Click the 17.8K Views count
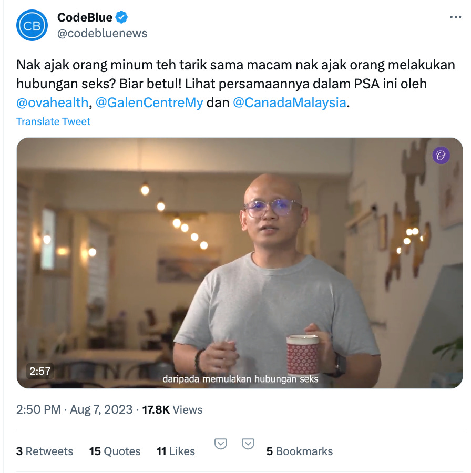Screen dimensions: 471x473 (172, 409)
